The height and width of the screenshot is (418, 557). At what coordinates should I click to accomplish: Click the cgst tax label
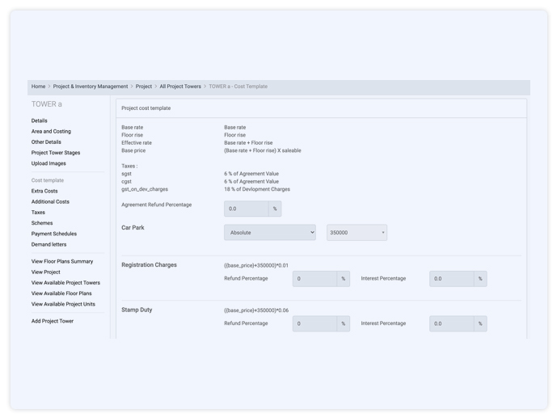(126, 181)
